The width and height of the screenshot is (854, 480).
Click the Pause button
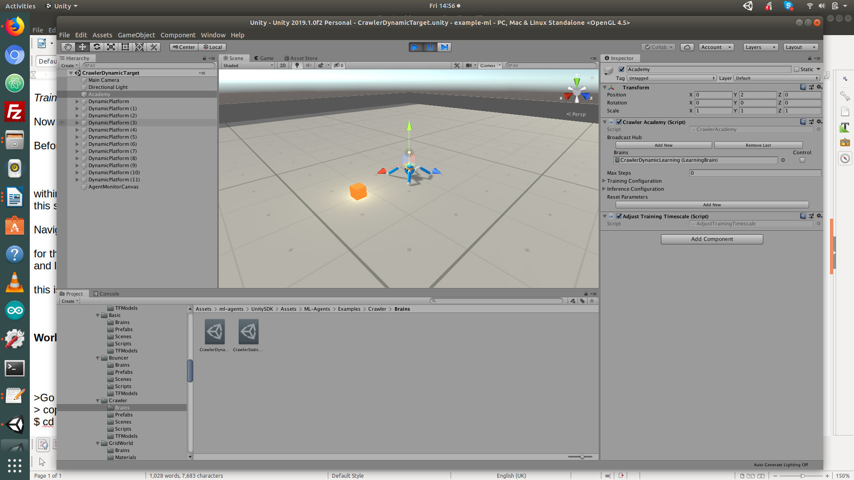430,47
